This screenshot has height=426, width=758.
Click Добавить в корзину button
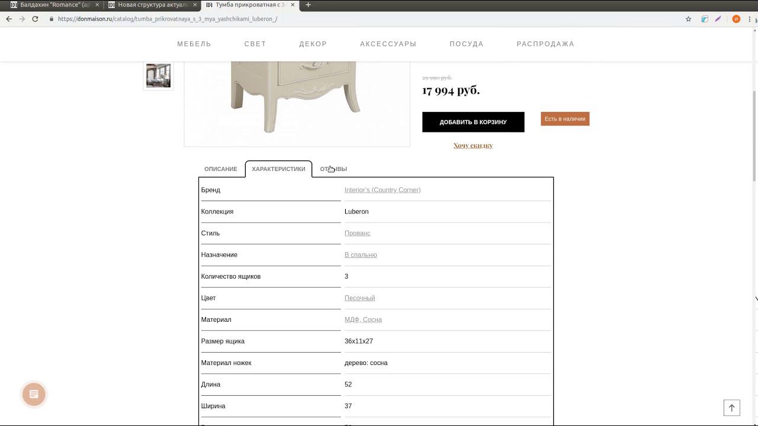pyautogui.click(x=473, y=122)
